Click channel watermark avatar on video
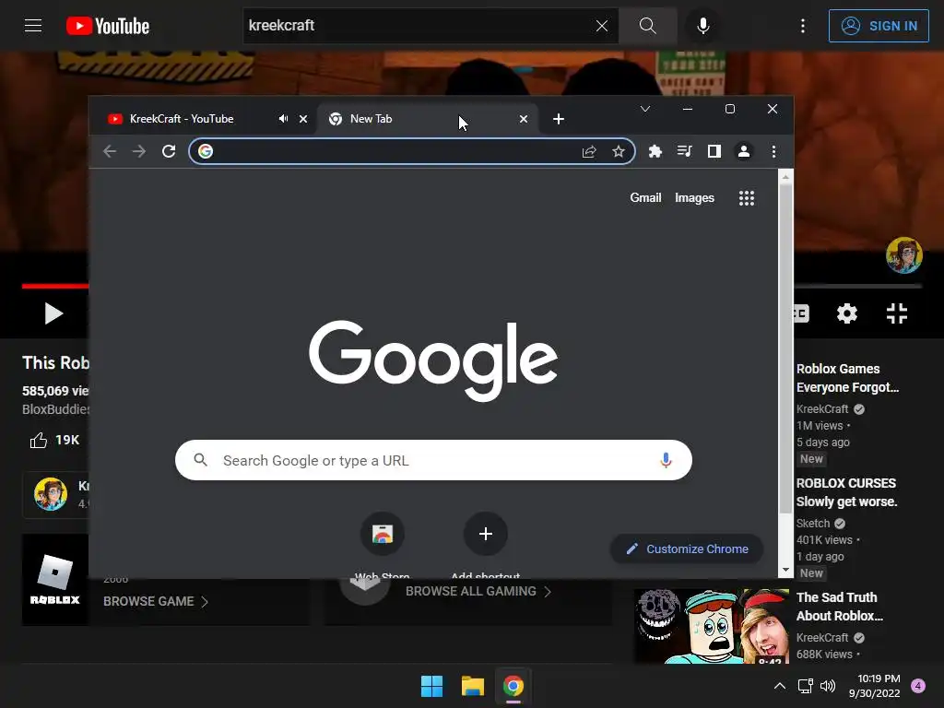Image resolution: width=944 pixels, height=708 pixels. (903, 255)
